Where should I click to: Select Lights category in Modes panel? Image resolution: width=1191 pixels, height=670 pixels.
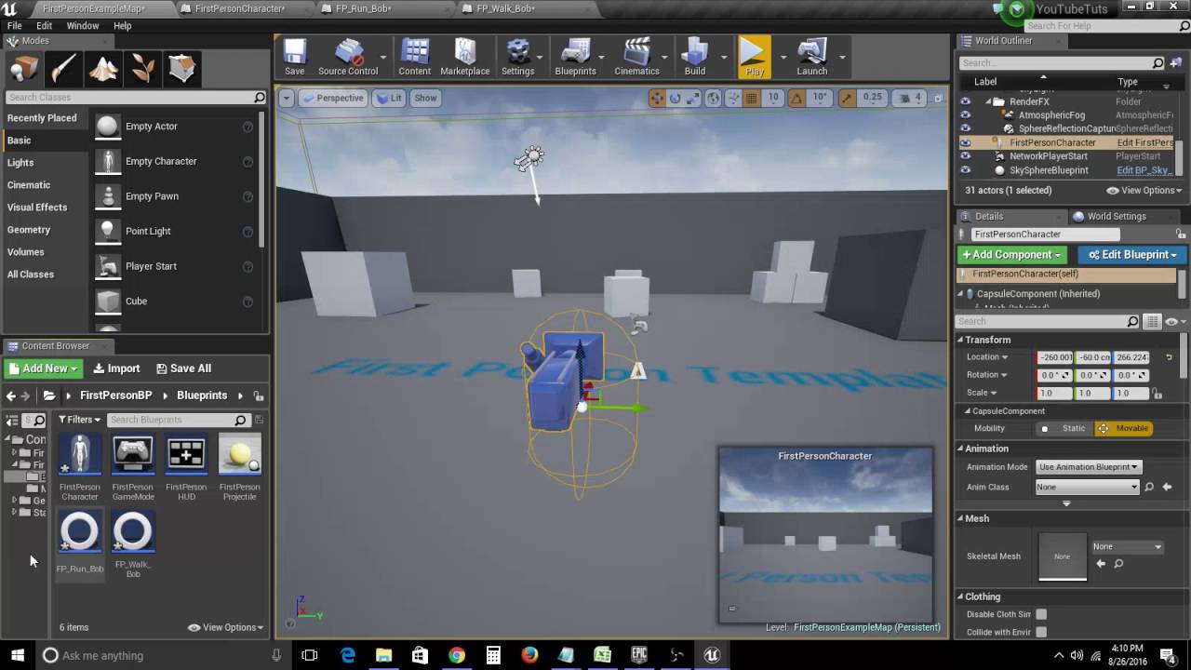(x=20, y=163)
